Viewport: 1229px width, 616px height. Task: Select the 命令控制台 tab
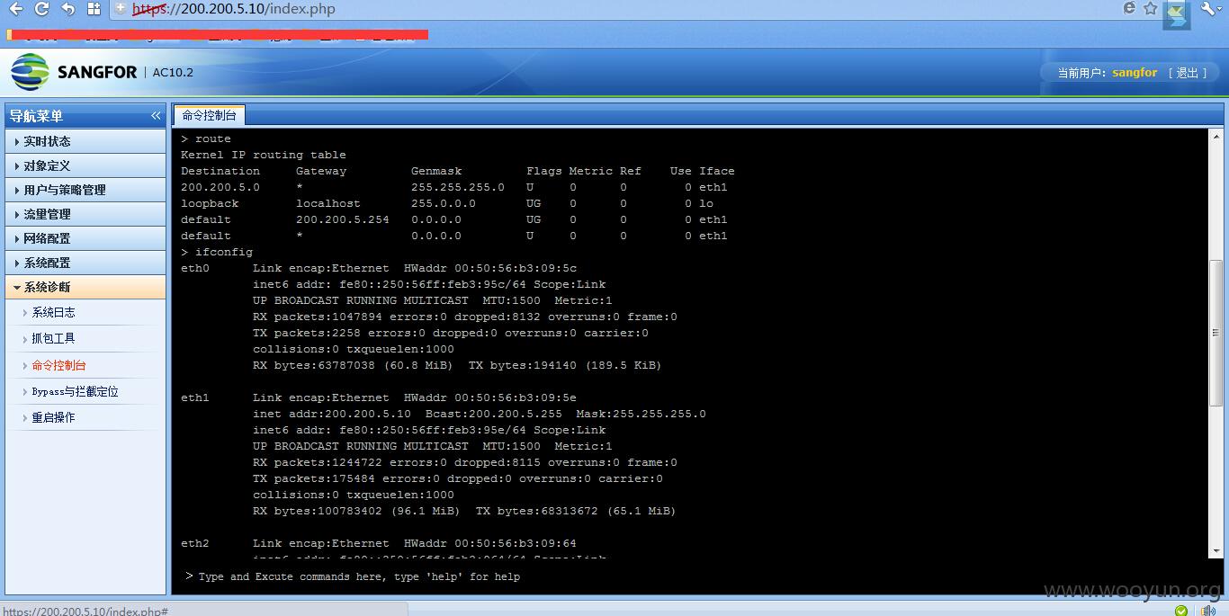pos(209,115)
